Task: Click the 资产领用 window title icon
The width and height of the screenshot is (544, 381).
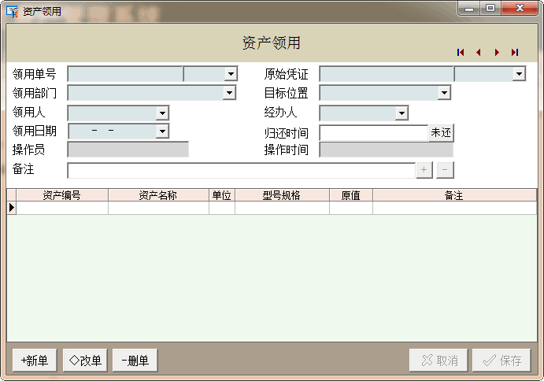Action: click(12, 11)
